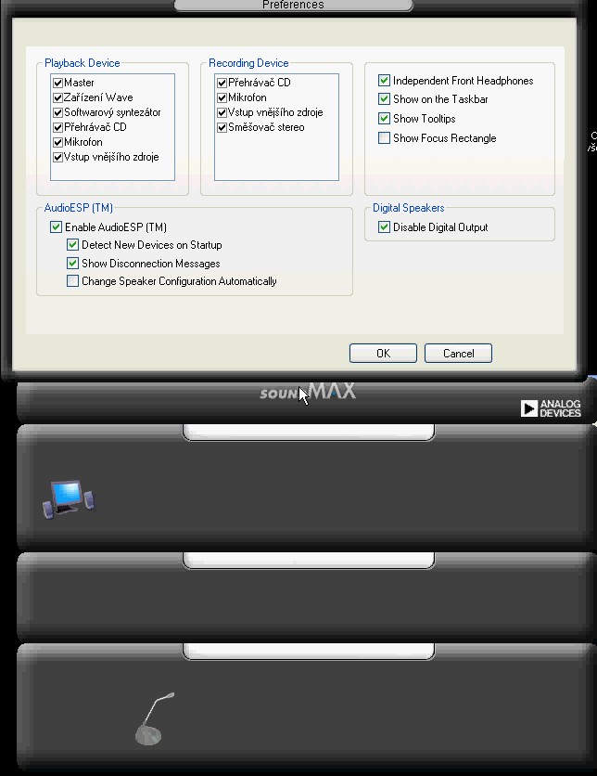
Task: Click the Playback Device group label
Action: 82,63
